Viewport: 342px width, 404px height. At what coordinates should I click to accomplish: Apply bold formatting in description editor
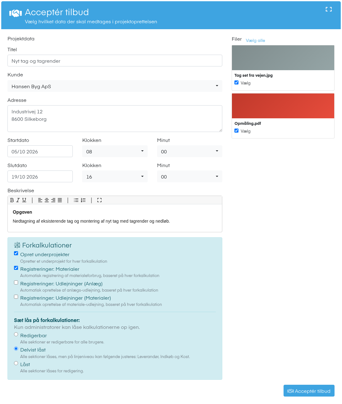click(12, 200)
